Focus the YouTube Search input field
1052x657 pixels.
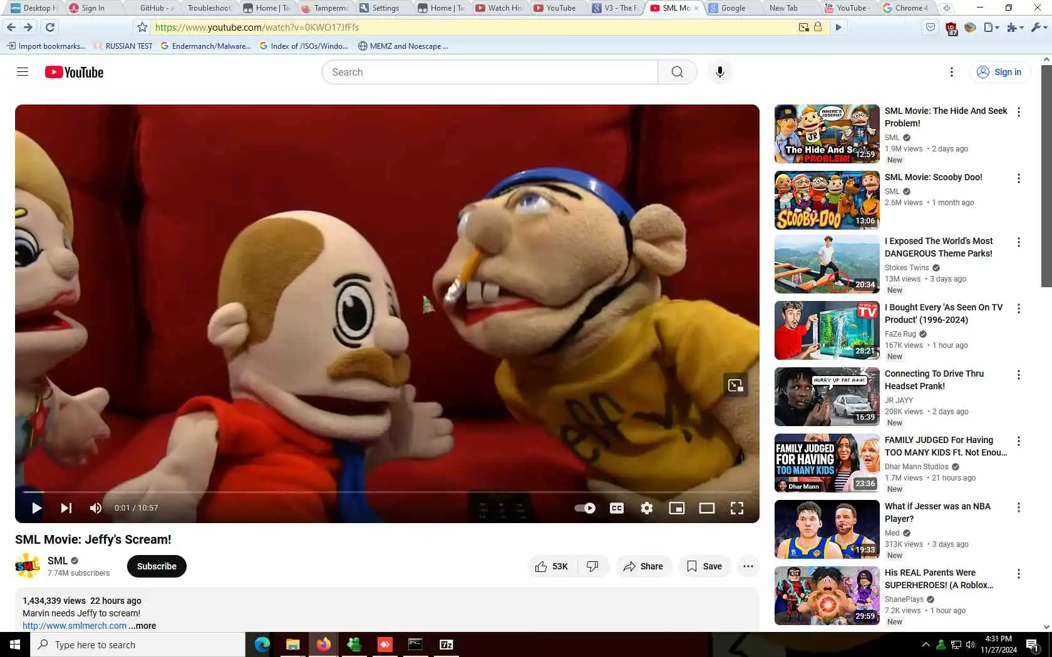pyautogui.click(x=490, y=72)
